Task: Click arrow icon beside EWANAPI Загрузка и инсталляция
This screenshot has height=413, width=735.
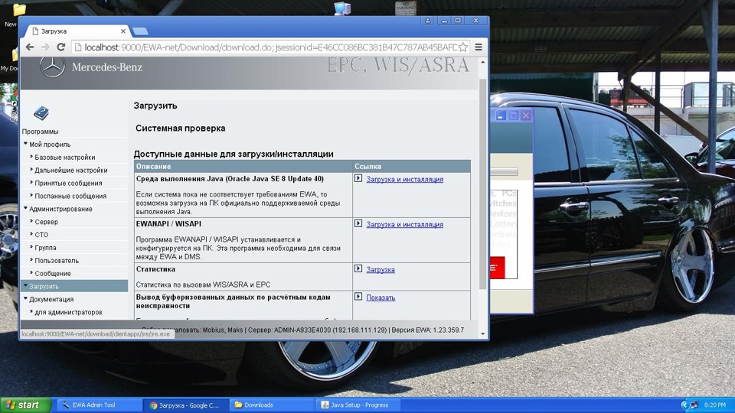Action: (358, 224)
